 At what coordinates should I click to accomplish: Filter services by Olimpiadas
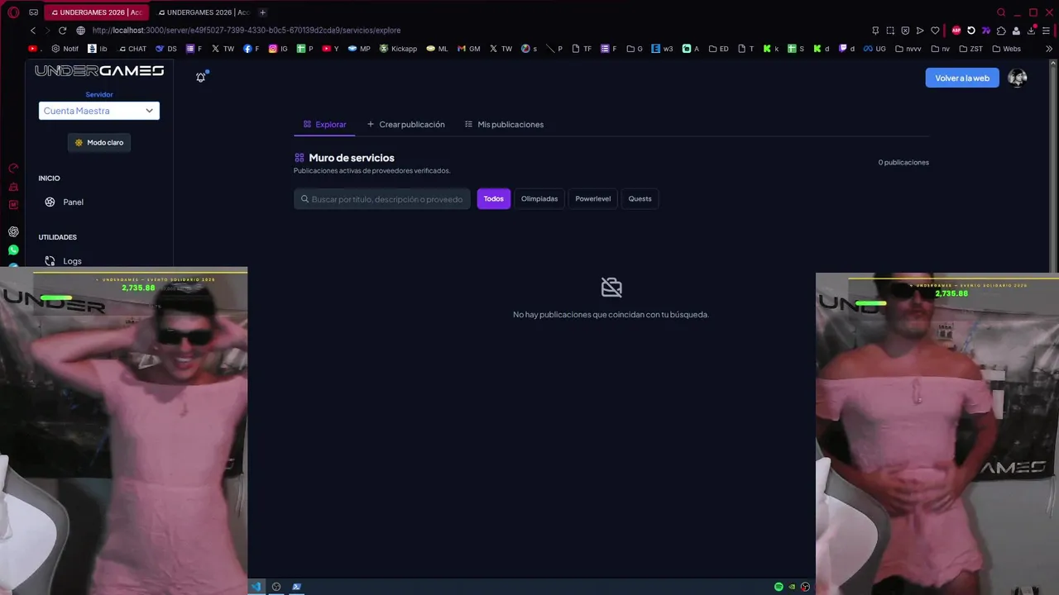click(539, 198)
